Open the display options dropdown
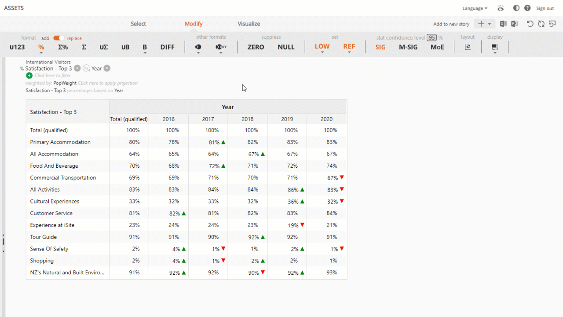The image size is (563, 317). [495, 48]
